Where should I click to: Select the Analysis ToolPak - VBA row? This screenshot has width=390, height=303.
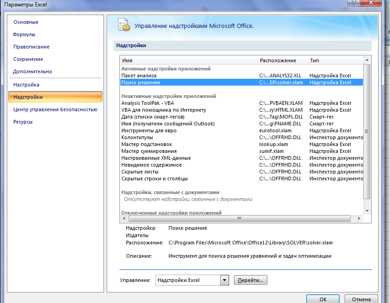242,103
